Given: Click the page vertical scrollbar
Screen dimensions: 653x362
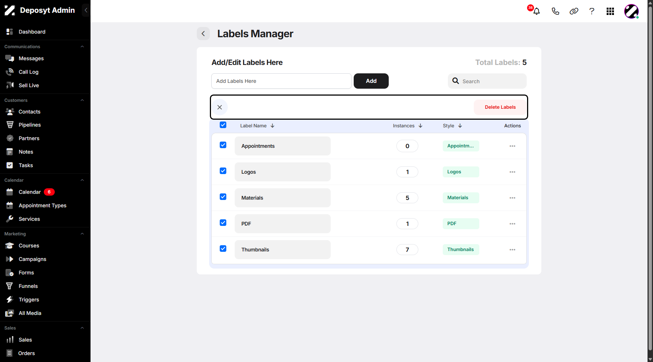Looking at the screenshot, I should pyautogui.click(x=650, y=178).
